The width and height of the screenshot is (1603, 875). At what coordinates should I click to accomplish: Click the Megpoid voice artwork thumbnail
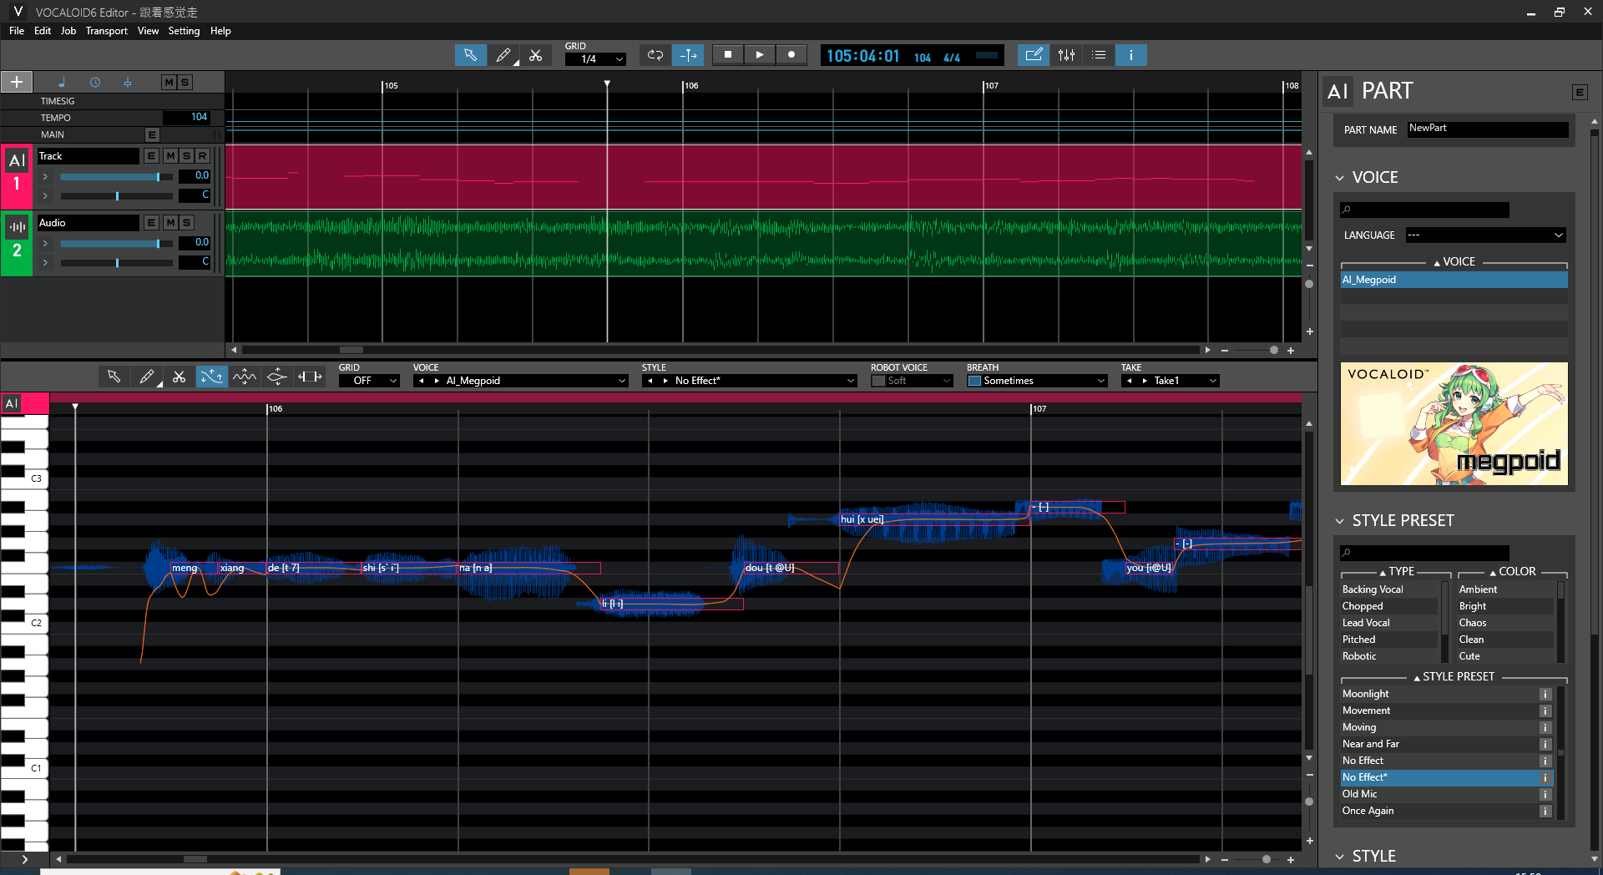point(1454,423)
